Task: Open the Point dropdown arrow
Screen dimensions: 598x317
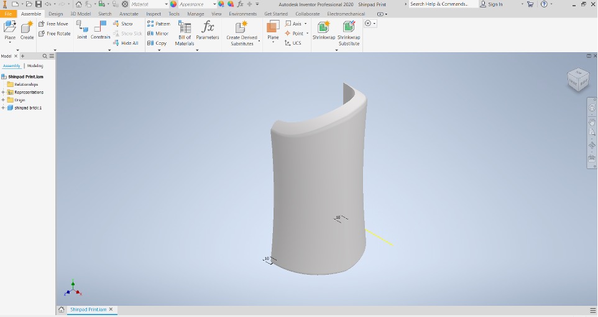Action: [307, 34]
